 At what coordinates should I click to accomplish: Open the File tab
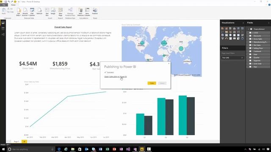coord(4,5)
